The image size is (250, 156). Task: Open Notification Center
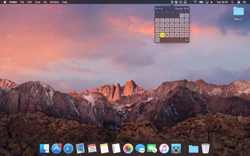pos(244,2)
